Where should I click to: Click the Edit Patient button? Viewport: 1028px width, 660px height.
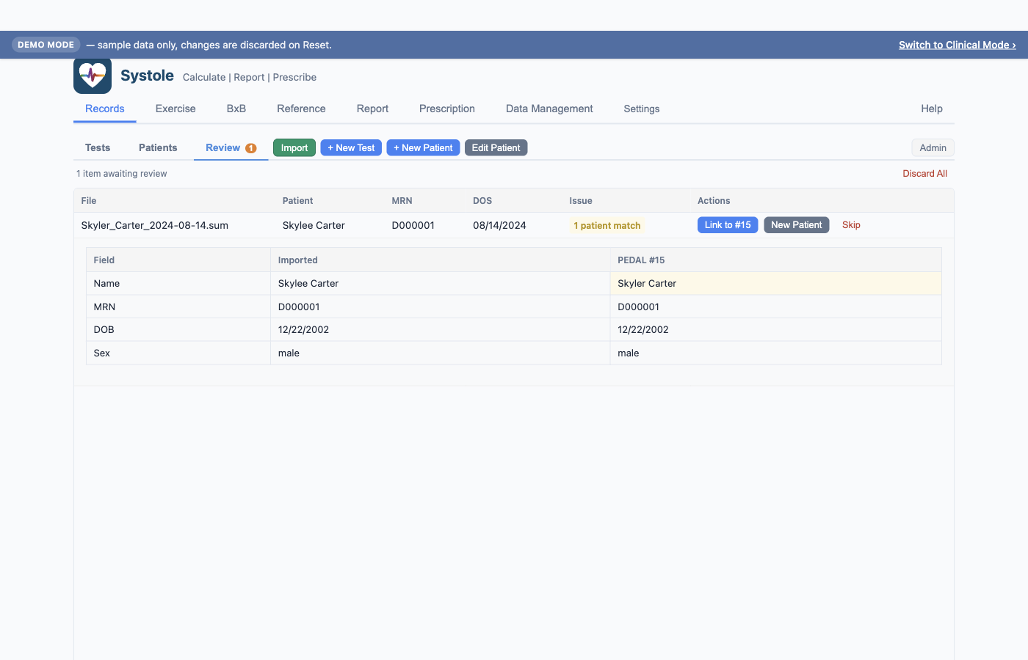(496, 147)
